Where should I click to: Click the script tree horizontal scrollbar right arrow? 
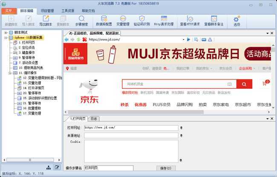(x=59, y=160)
